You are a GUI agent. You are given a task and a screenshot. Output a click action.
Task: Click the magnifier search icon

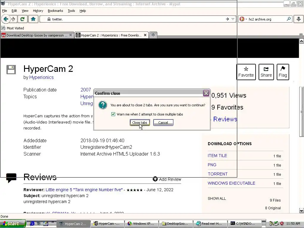[x=289, y=19]
